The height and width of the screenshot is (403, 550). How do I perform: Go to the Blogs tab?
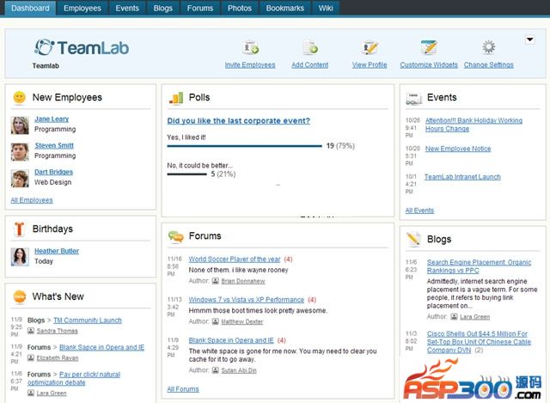[x=162, y=8]
